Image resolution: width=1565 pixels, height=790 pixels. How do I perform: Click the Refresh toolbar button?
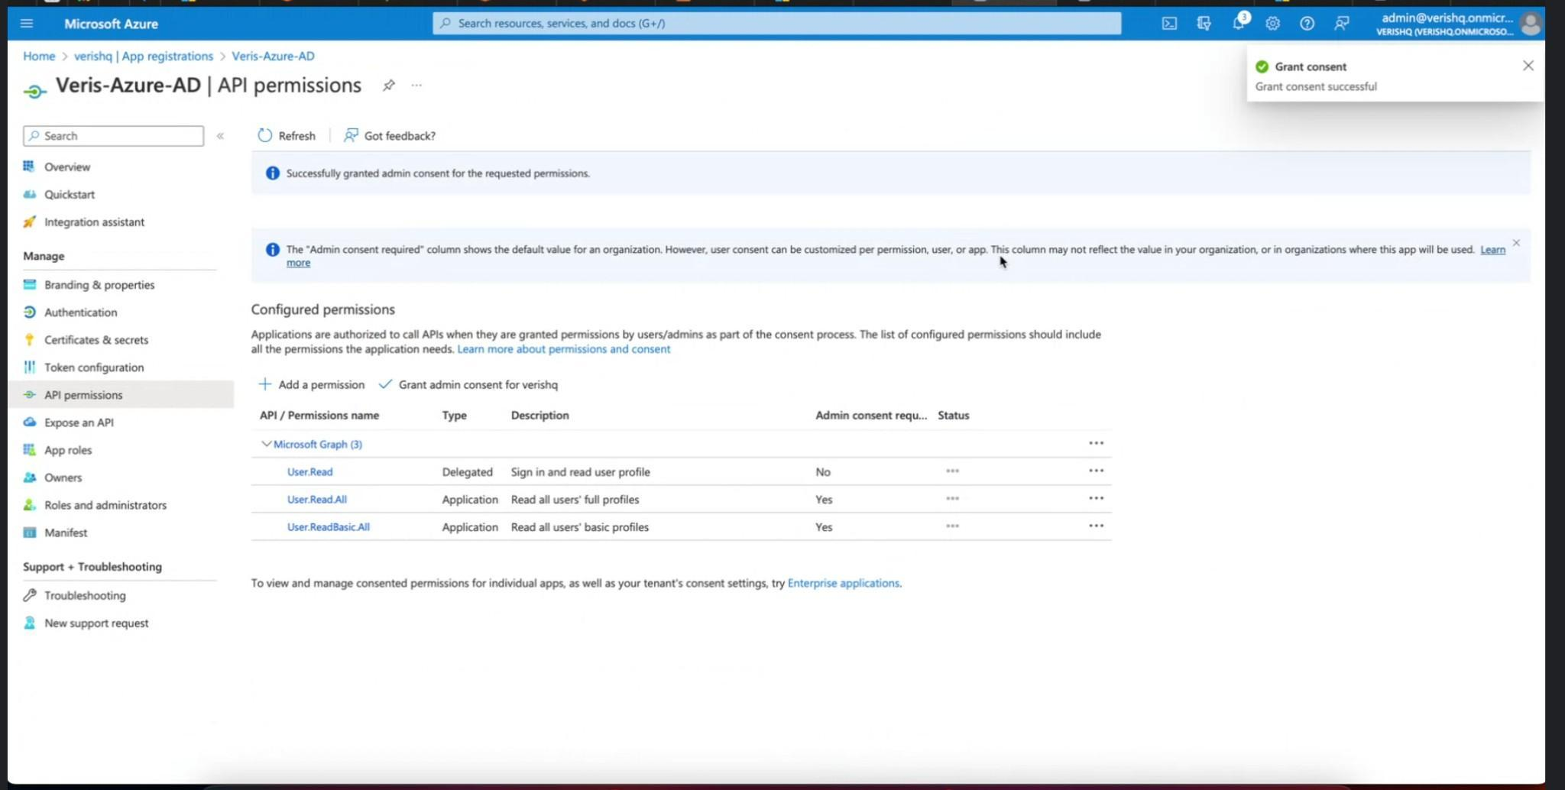coord(287,136)
